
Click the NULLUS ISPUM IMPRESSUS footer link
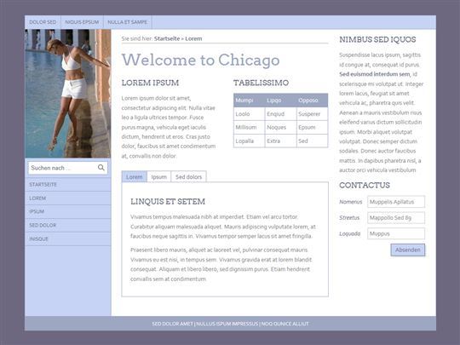(227, 324)
